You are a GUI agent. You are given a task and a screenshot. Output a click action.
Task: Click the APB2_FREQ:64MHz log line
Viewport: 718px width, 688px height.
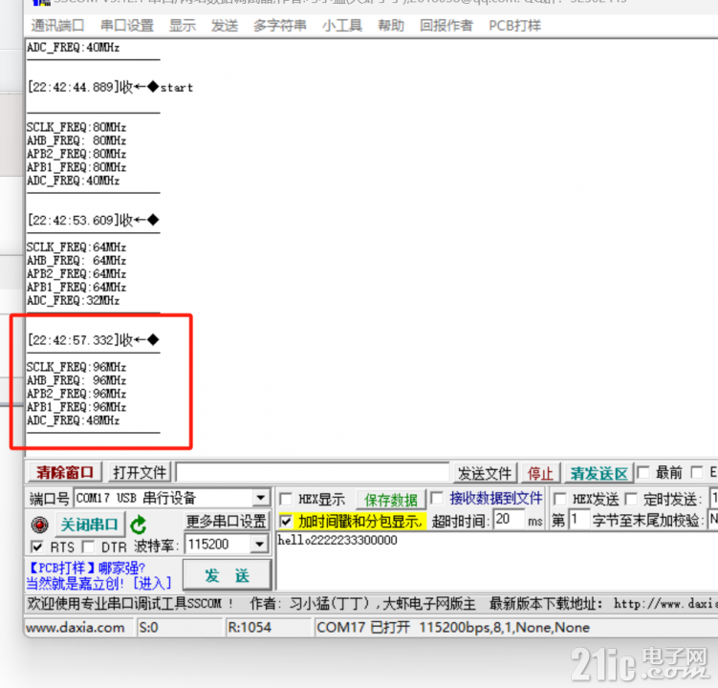pos(76,273)
